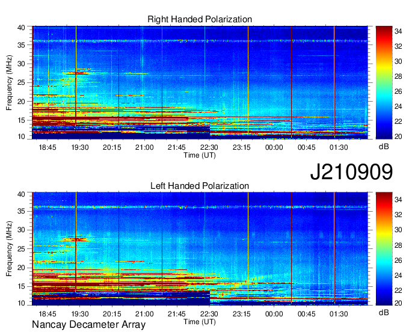Screen dimensions: 409x332
Task: Click the "Nancay Decameter Array" caption
Action: [88, 325]
